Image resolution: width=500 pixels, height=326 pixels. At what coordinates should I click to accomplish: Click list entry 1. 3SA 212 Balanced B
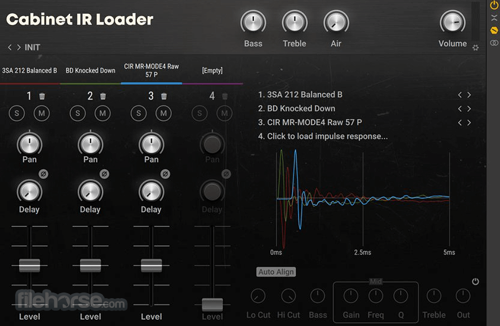tap(300, 95)
